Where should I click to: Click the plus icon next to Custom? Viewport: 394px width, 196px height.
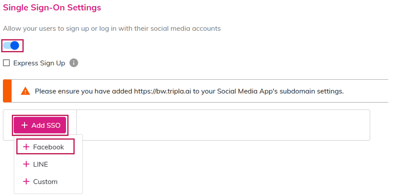coord(27,182)
